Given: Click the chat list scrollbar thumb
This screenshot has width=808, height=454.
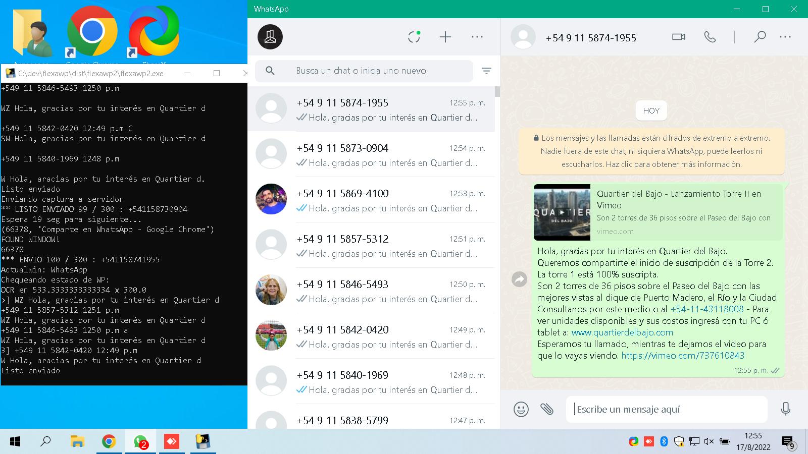Looking at the screenshot, I should click(497, 92).
